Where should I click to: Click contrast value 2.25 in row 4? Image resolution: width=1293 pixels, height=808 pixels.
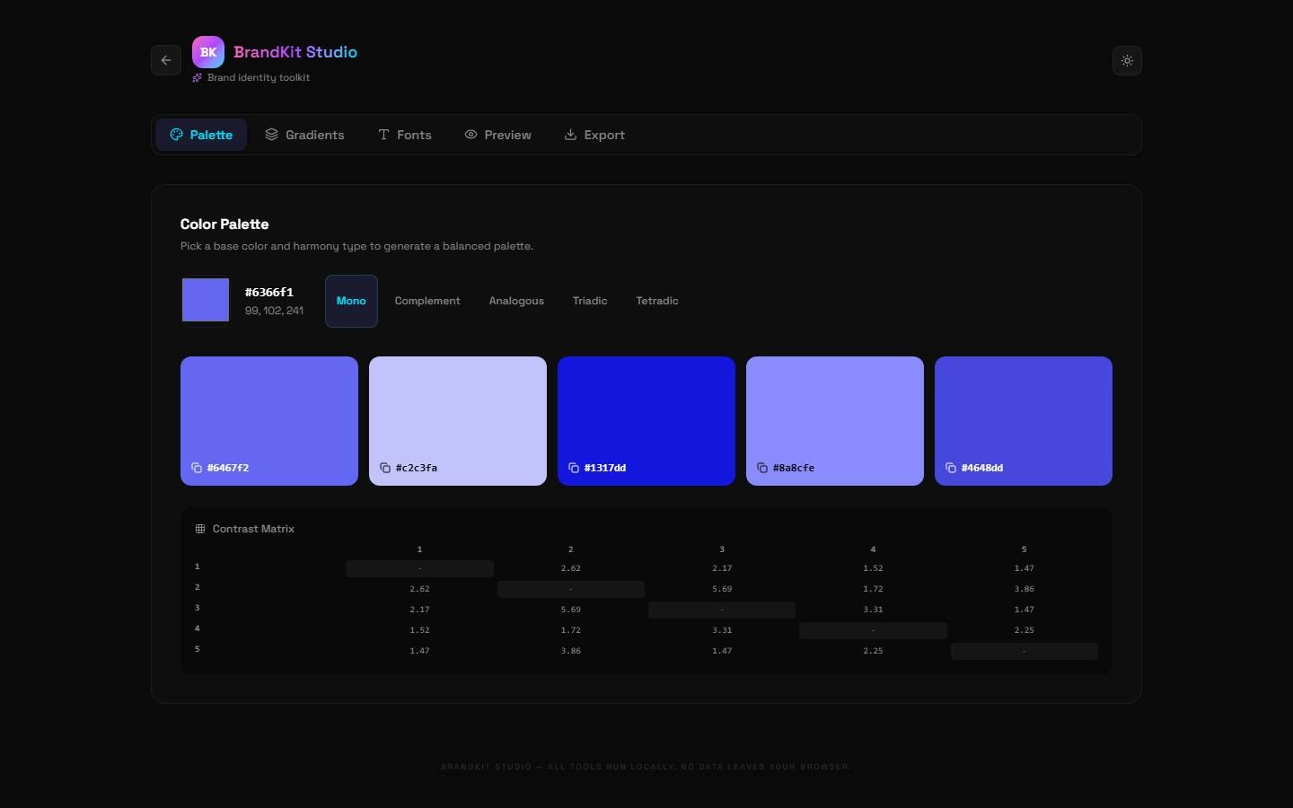click(x=1024, y=630)
